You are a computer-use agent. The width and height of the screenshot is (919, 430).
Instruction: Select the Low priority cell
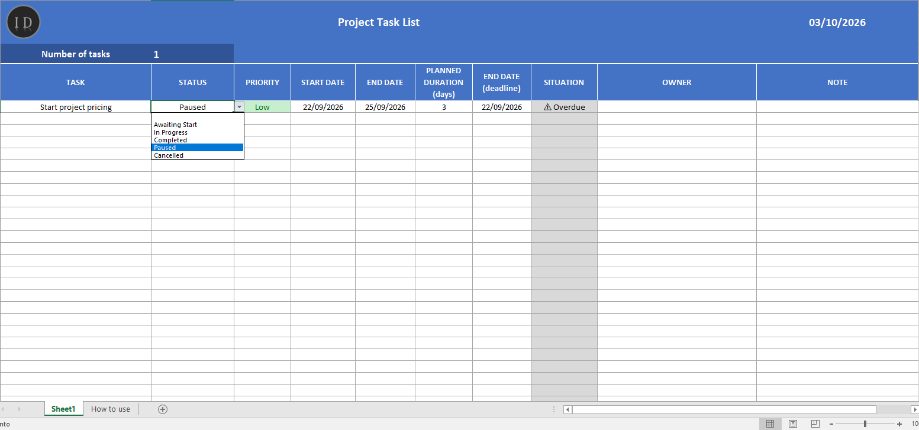click(262, 107)
